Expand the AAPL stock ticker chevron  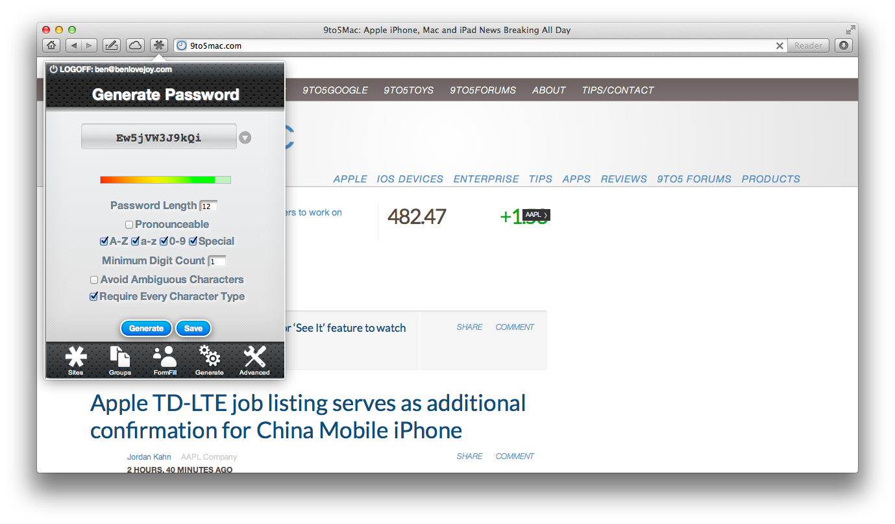click(546, 215)
